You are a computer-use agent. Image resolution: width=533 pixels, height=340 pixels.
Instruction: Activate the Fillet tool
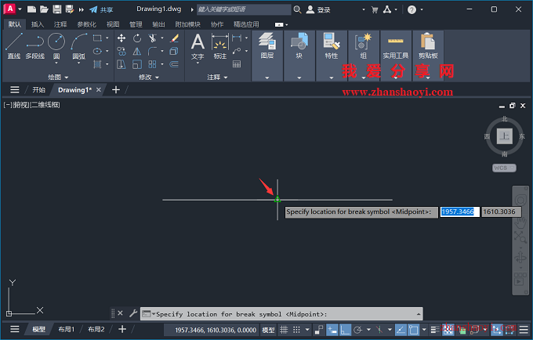click(x=152, y=51)
